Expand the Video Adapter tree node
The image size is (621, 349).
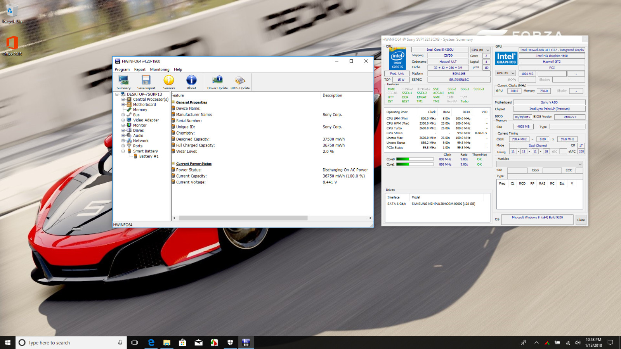pos(123,120)
